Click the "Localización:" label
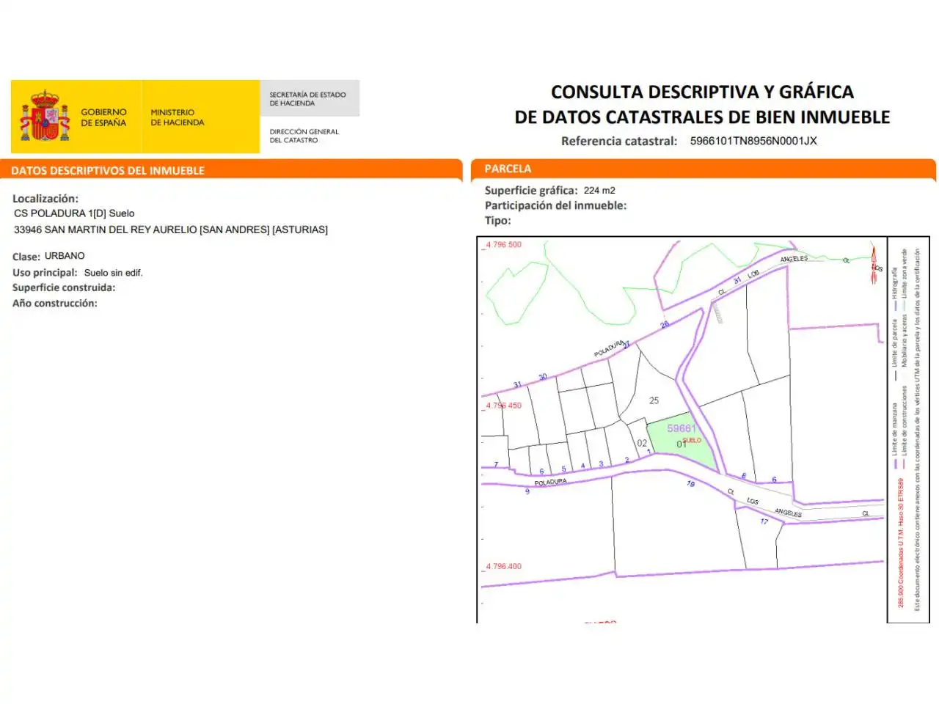The width and height of the screenshot is (939, 704). (45, 199)
